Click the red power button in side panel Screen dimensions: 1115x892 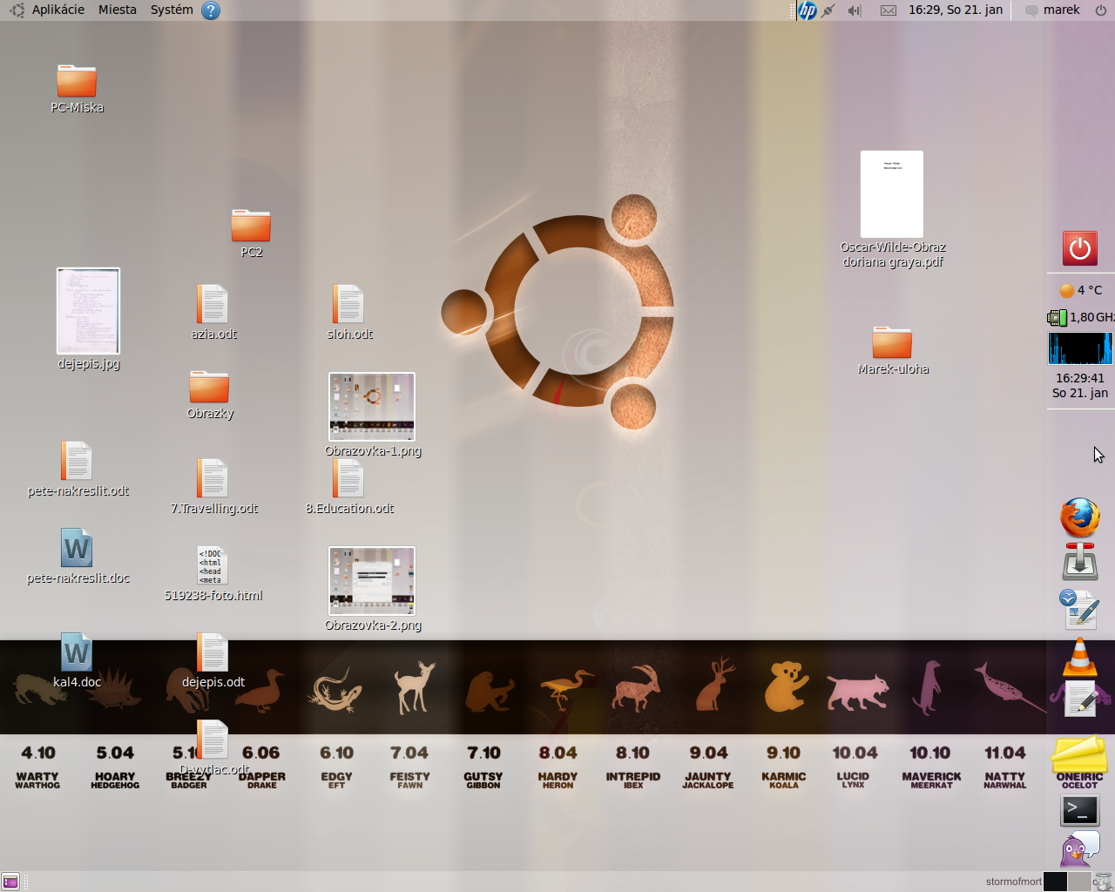pos(1080,248)
